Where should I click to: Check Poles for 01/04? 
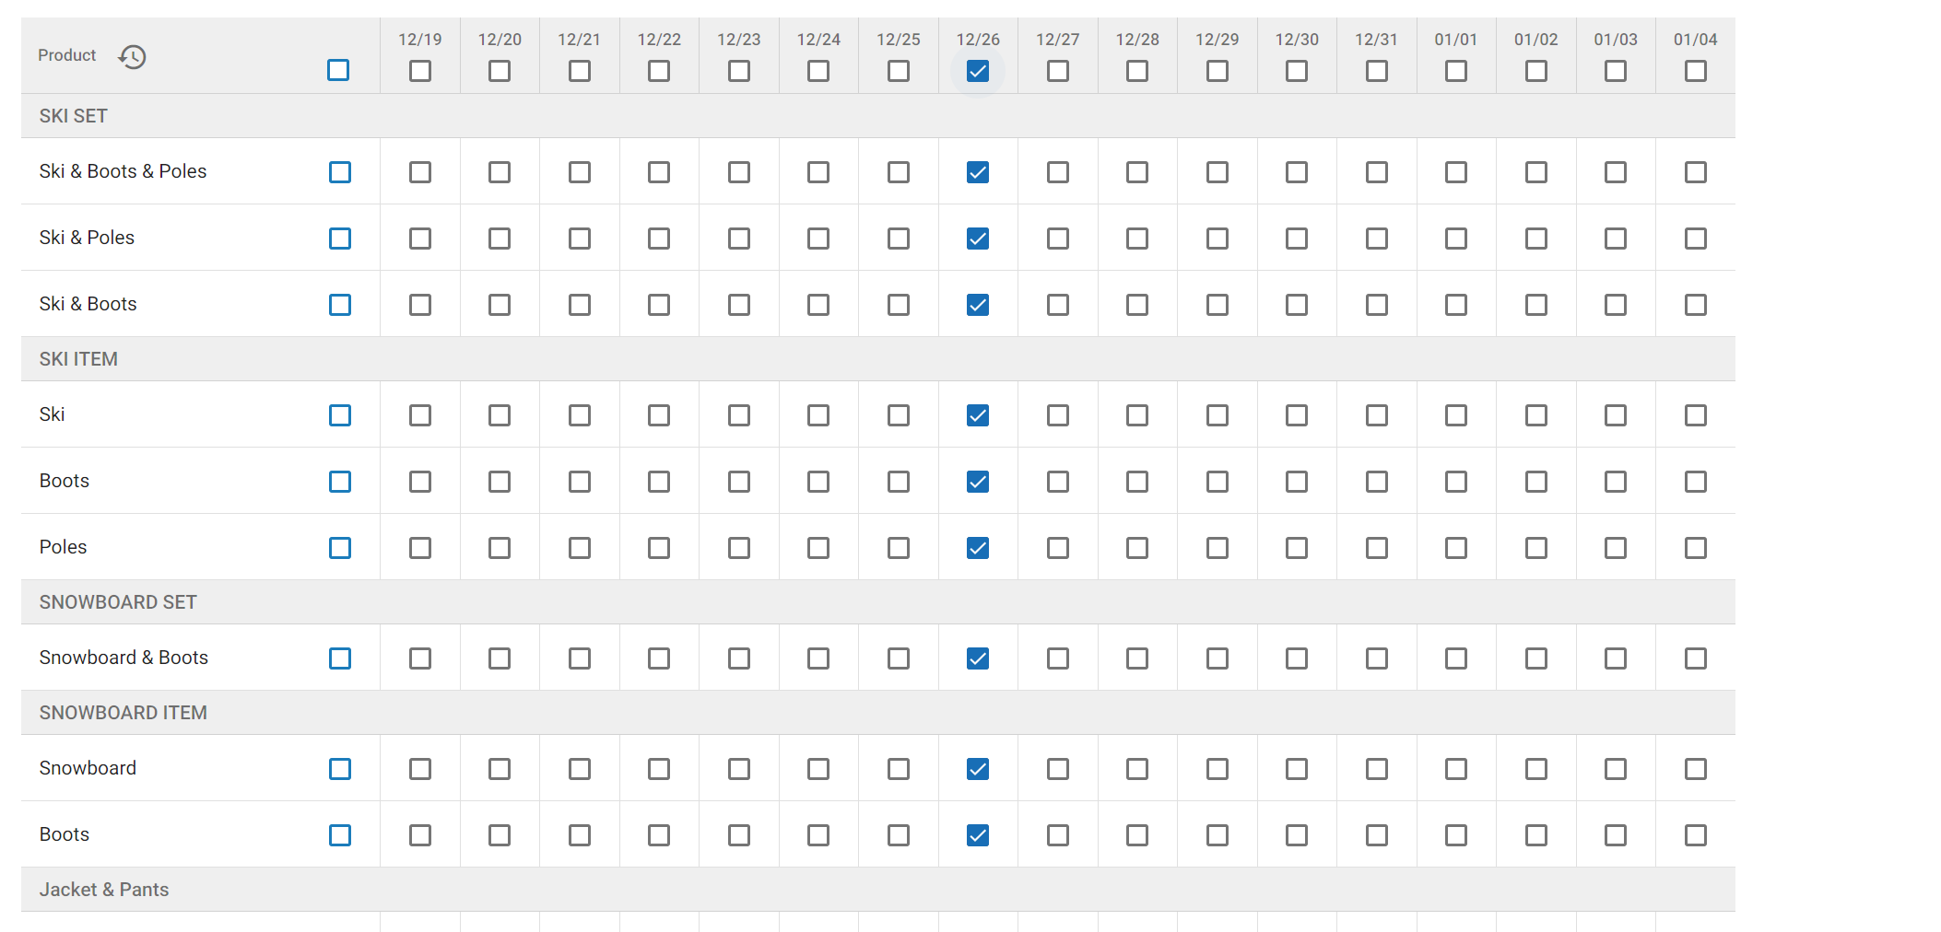point(1696,548)
